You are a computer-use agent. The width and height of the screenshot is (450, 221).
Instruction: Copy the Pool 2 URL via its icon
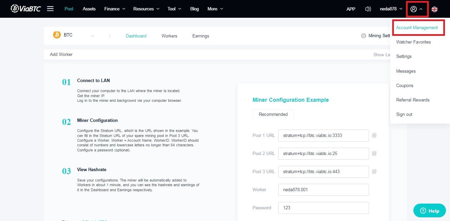pos(374,153)
